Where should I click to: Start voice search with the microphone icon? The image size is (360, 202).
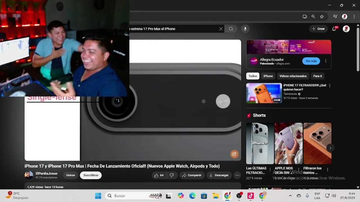pyautogui.click(x=245, y=29)
